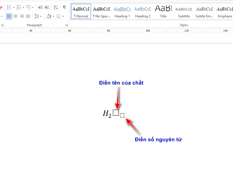This screenshot has width=233, height=186.
Task: Open the Shading color dropdown arrow
Action: [x=53, y=16]
